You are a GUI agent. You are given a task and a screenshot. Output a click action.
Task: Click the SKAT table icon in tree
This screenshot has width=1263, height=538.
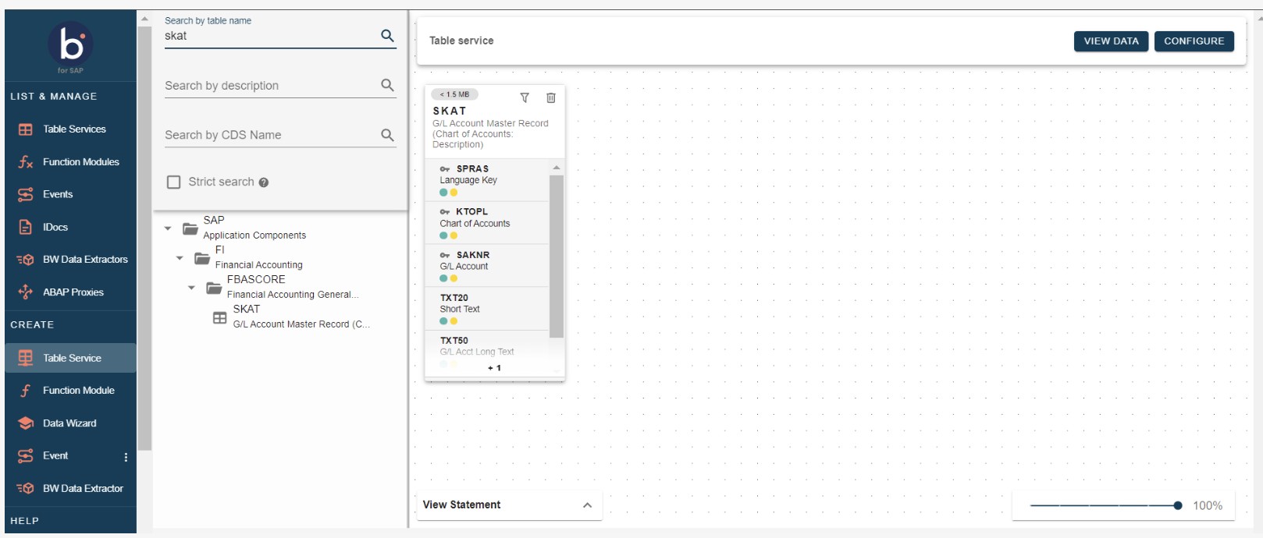(220, 318)
